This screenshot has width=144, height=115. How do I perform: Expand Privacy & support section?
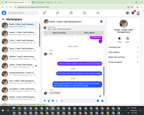coord(124,62)
